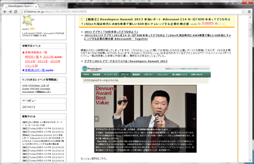Open 個人情報について in the Devsumi nav

pos(179,75)
